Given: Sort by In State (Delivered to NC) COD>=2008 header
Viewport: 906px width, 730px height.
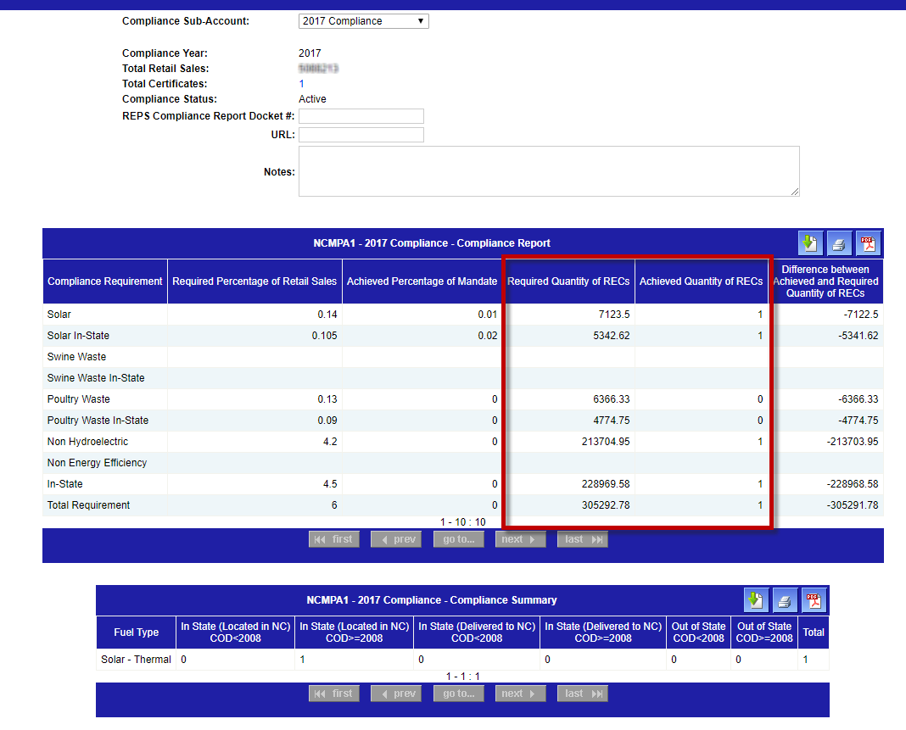Looking at the screenshot, I should click(603, 632).
